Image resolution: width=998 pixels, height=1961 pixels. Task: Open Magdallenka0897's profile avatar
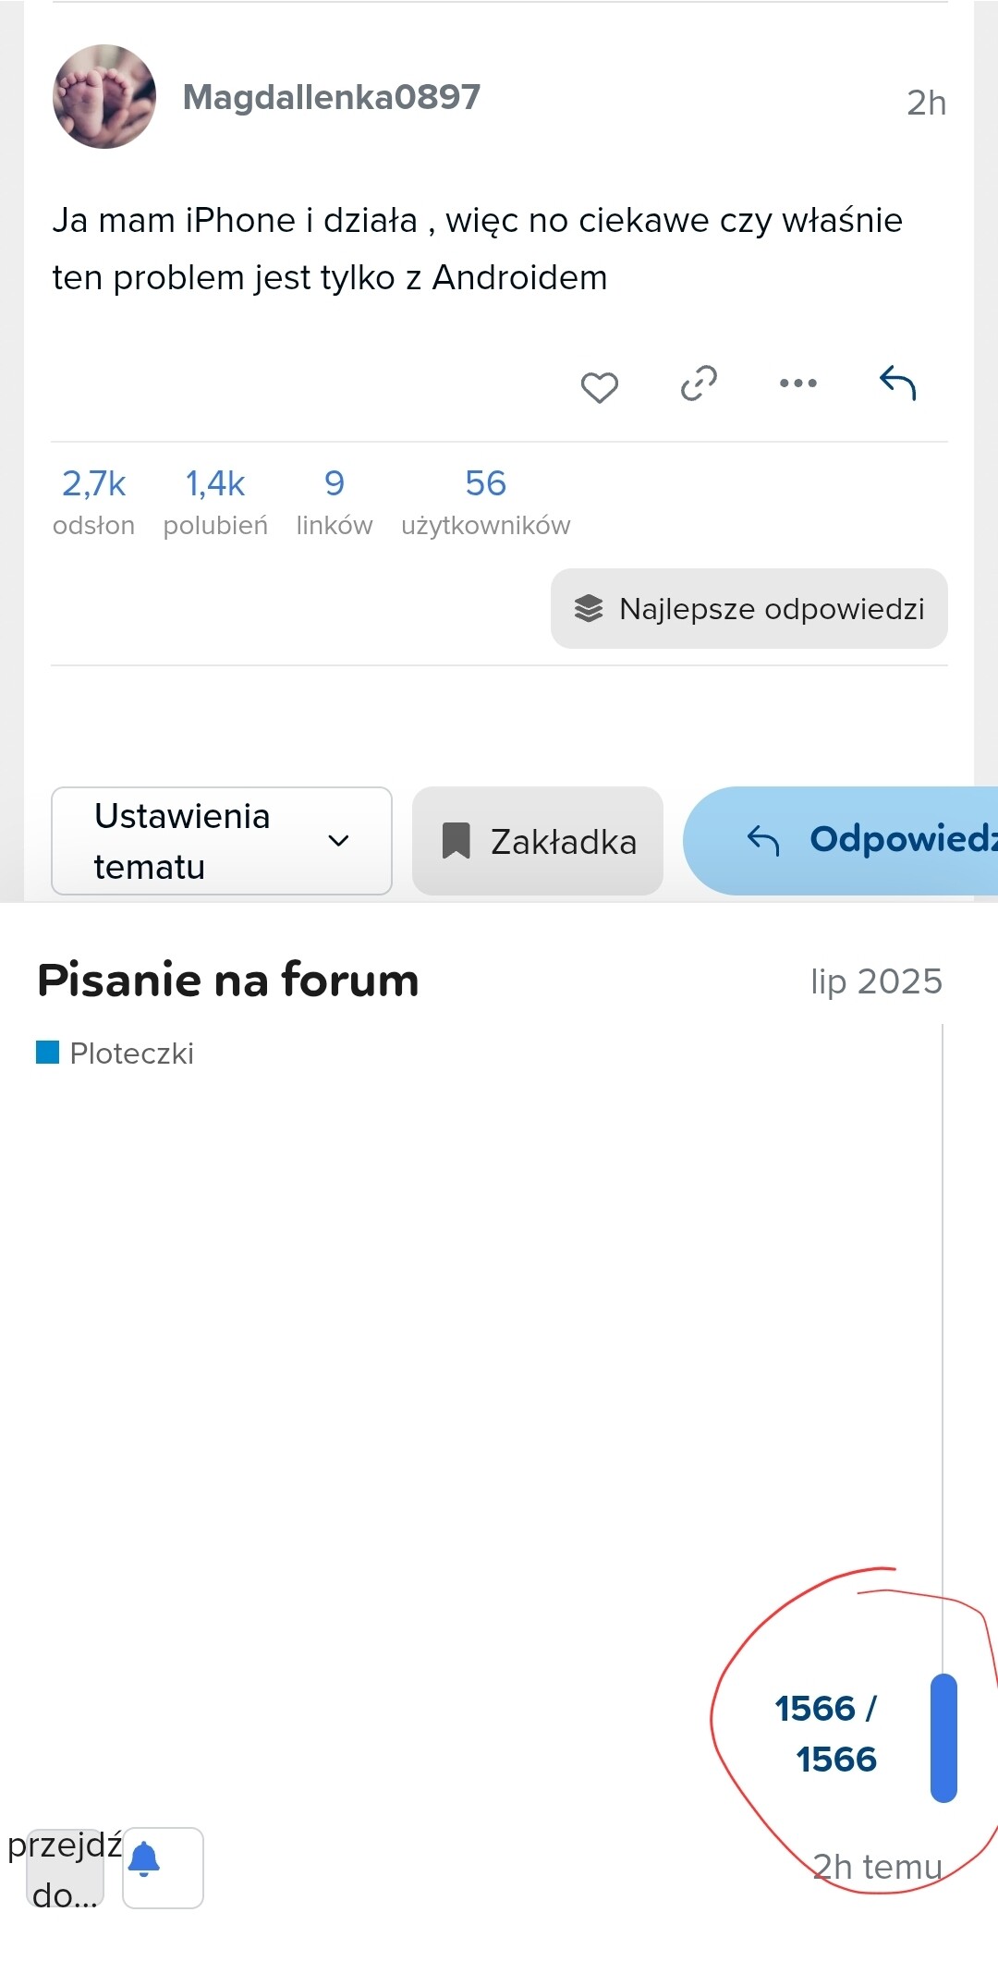coord(104,97)
